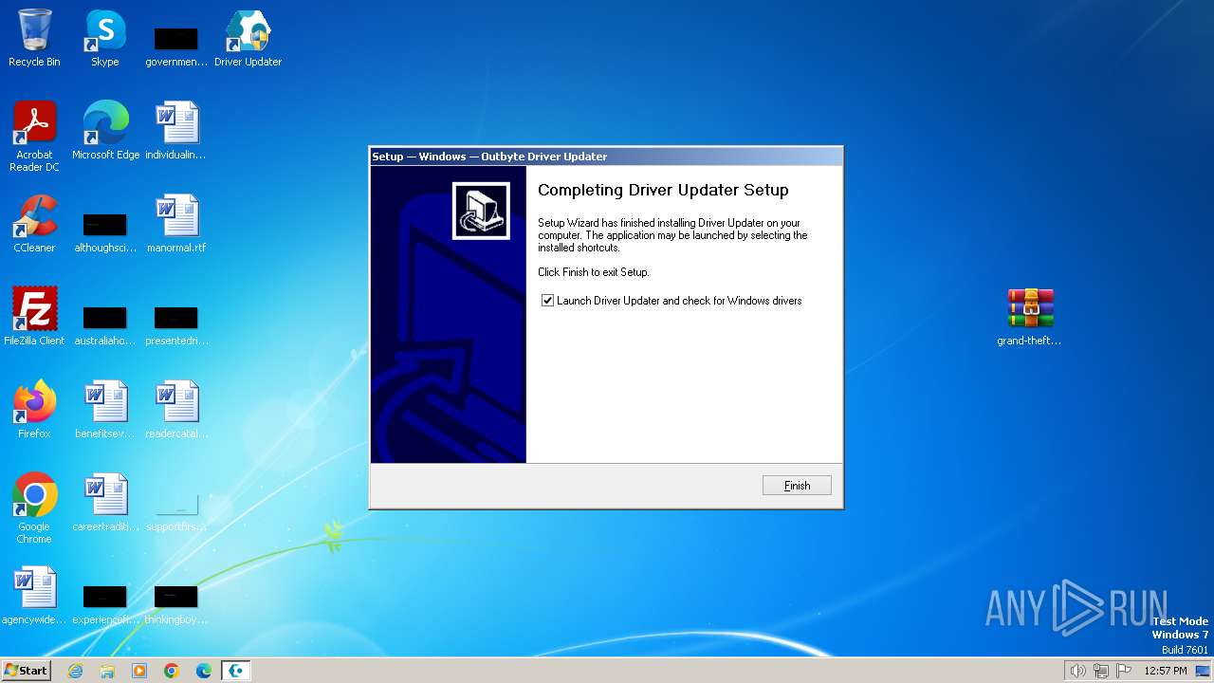Click the 12:57 PM system clock
The image size is (1214, 683).
(x=1166, y=671)
